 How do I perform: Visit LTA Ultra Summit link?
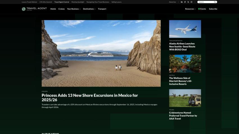point(46,2)
